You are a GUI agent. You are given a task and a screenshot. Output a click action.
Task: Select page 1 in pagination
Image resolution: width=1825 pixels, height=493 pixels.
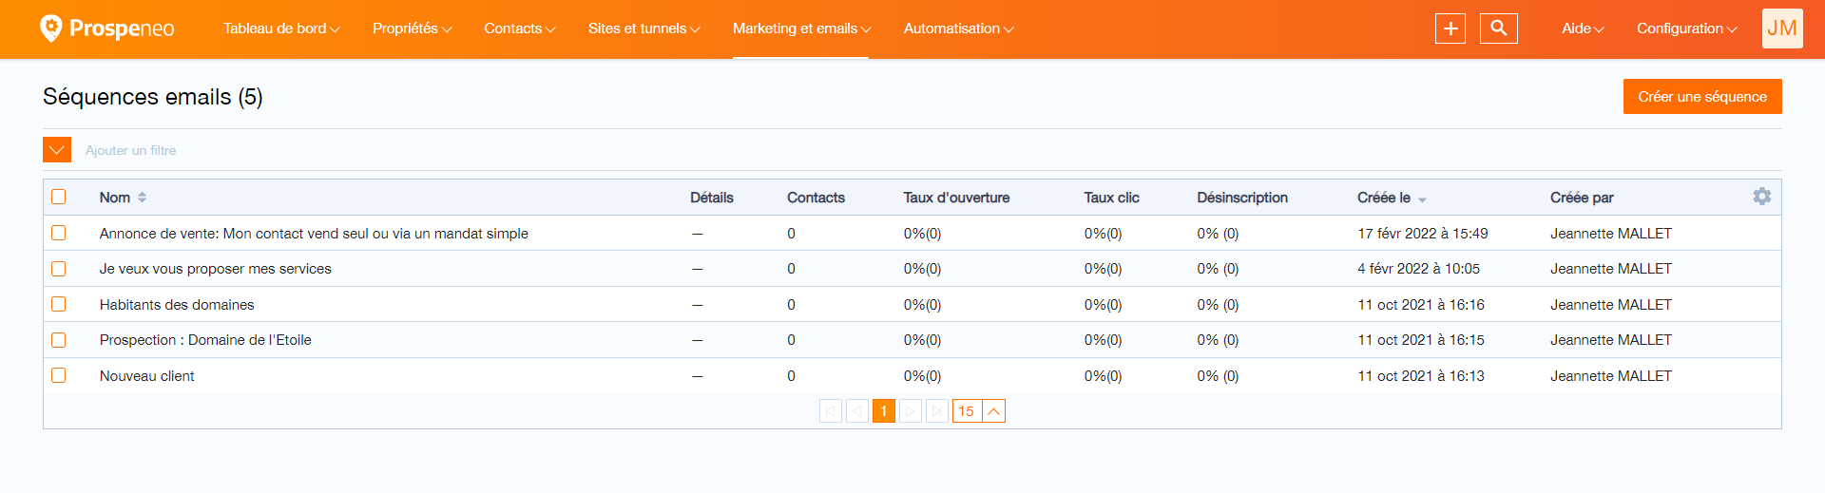(884, 411)
